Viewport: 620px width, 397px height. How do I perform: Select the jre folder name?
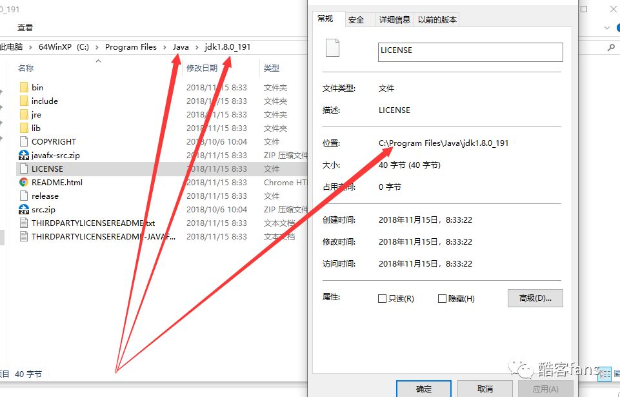(36, 114)
